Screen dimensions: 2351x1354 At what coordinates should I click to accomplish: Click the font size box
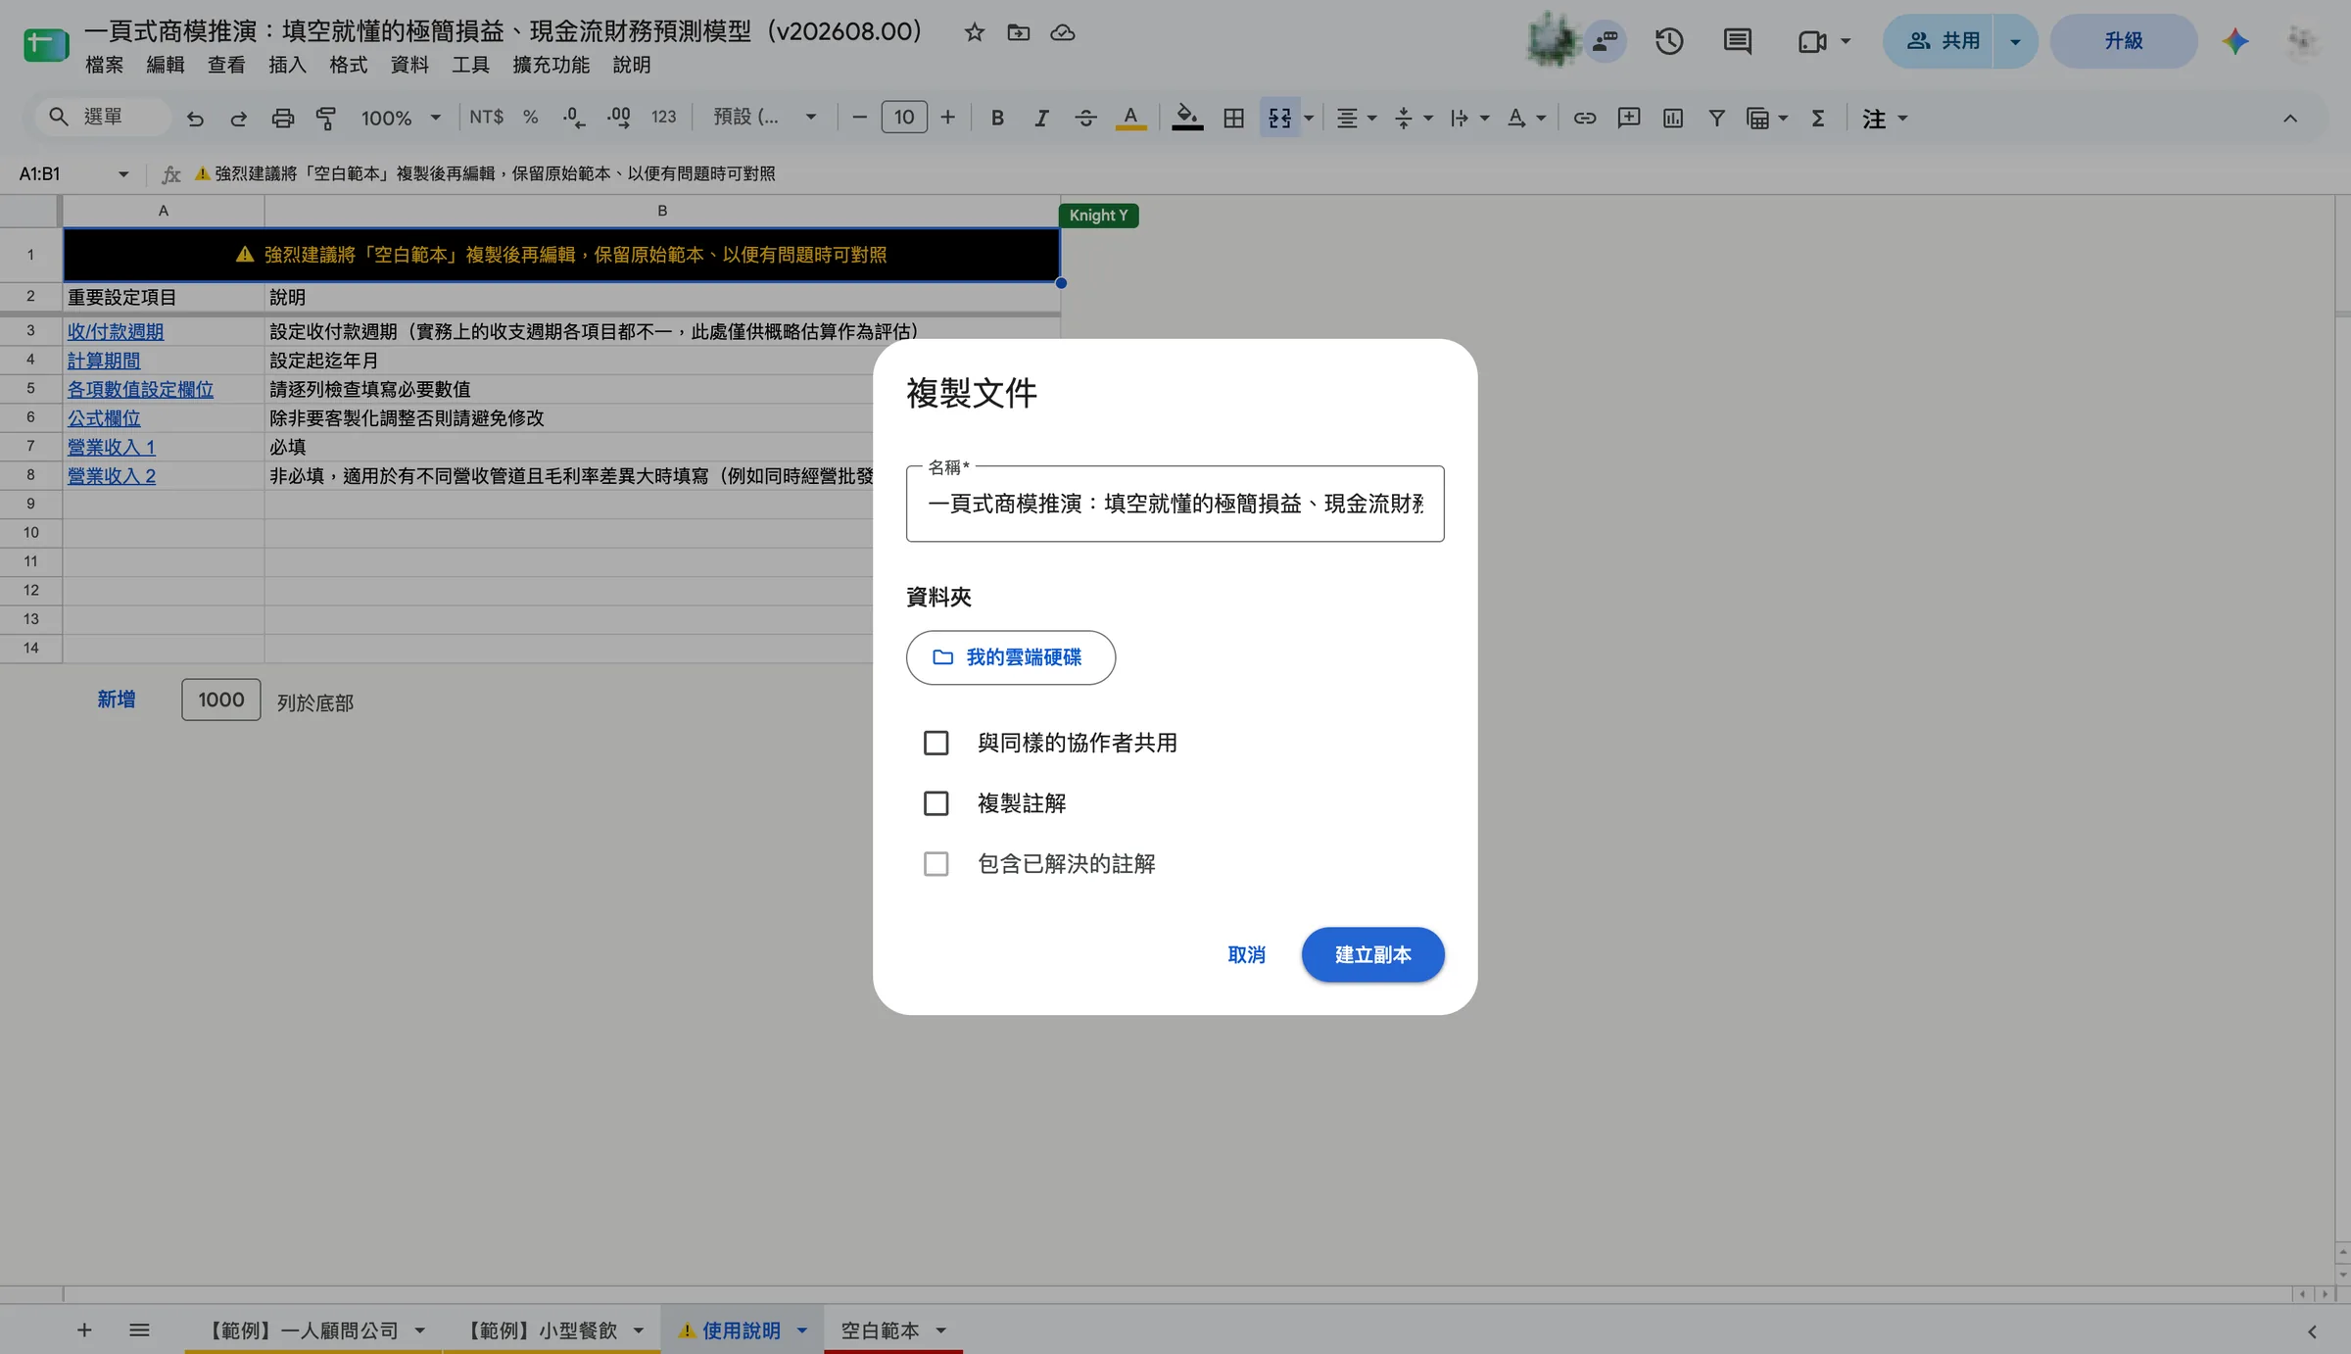pos(903,119)
